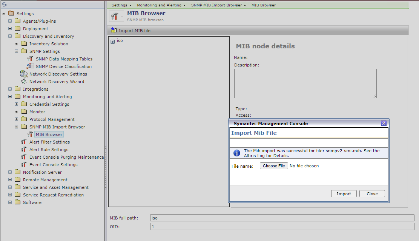Click the Alert Filter Settings icon

coord(24,142)
